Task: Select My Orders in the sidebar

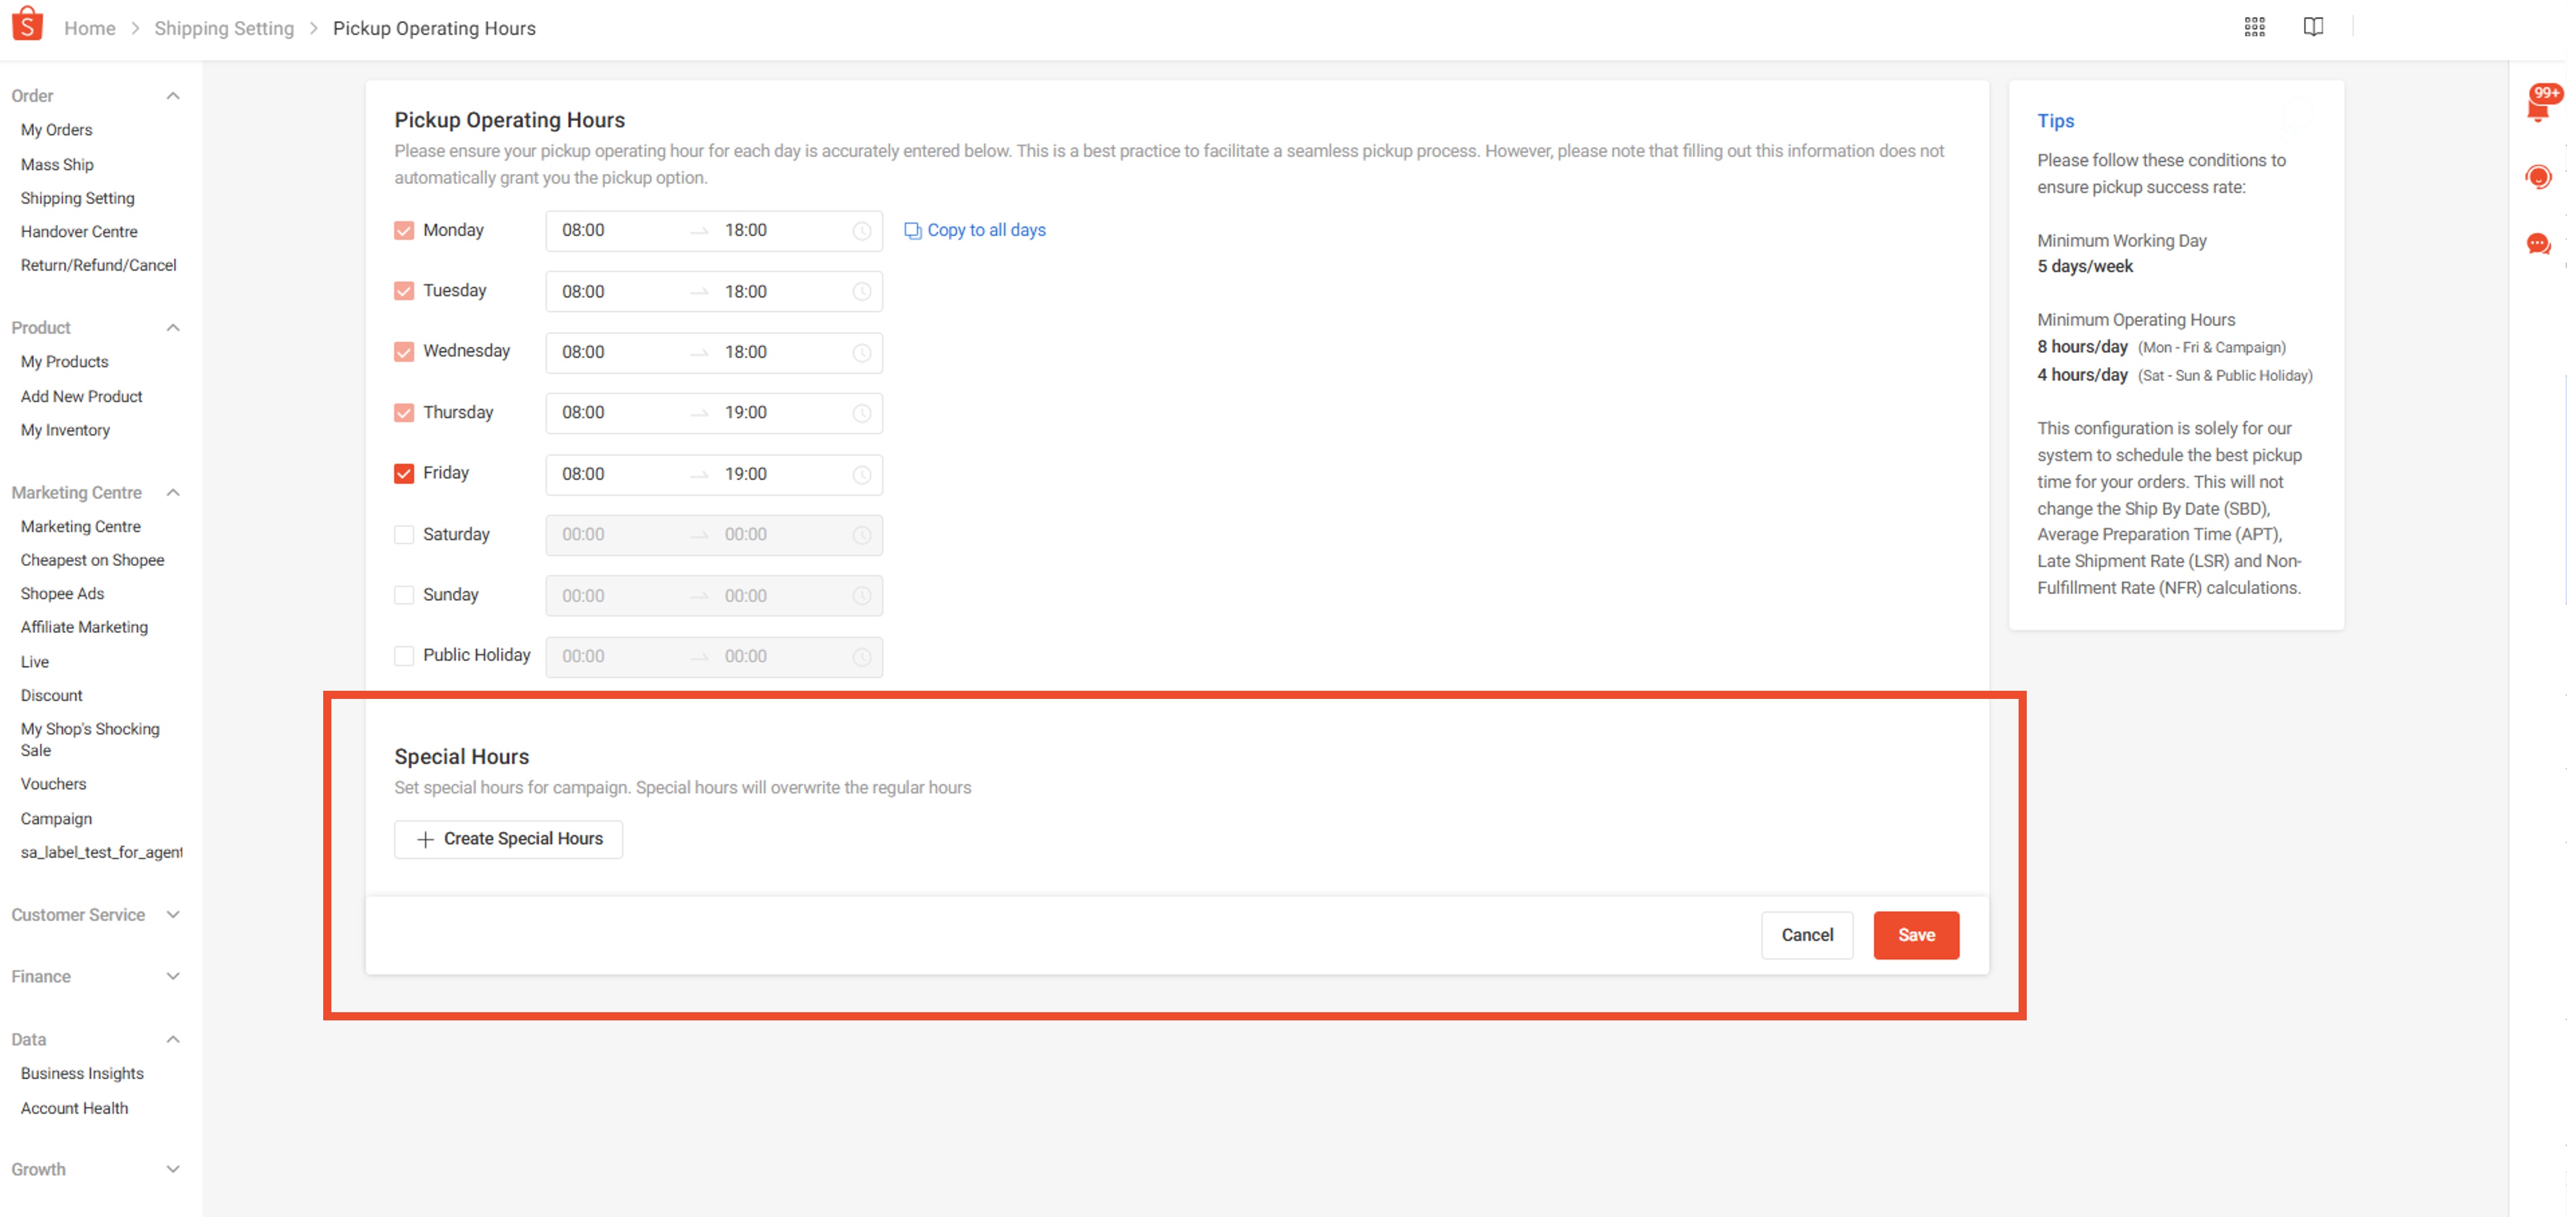Action: 57,130
